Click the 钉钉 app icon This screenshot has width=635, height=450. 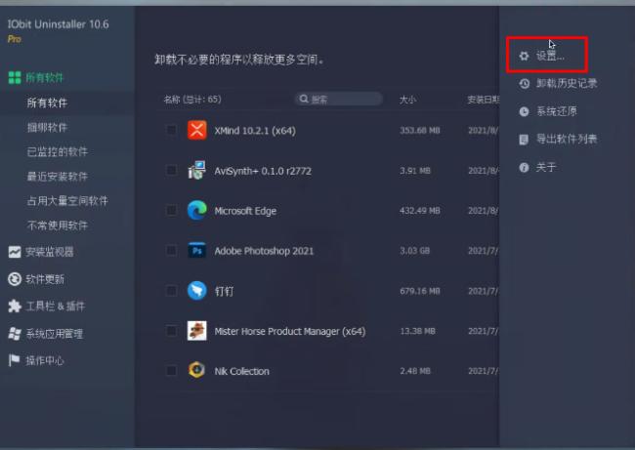tap(197, 291)
